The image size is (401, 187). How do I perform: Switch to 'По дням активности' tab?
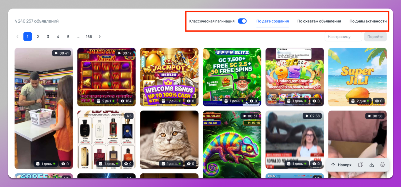click(368, 21)
